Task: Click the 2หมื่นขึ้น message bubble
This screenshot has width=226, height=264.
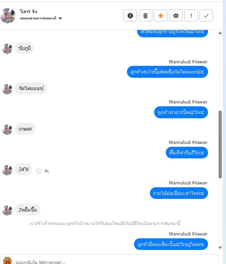Action: (28, 210)
